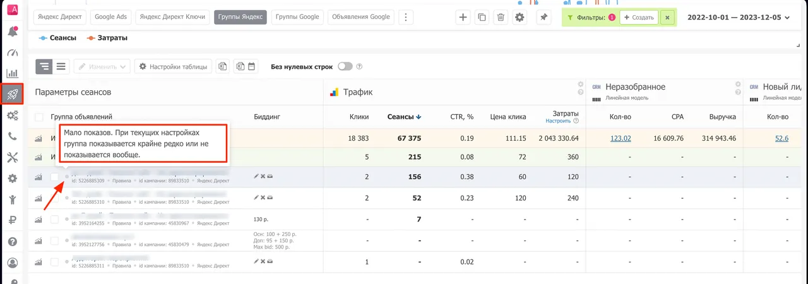Check the box for row id 5226885310
This screenshot has height=284, width=808.
pyautogui.click(x=54, y=198)
